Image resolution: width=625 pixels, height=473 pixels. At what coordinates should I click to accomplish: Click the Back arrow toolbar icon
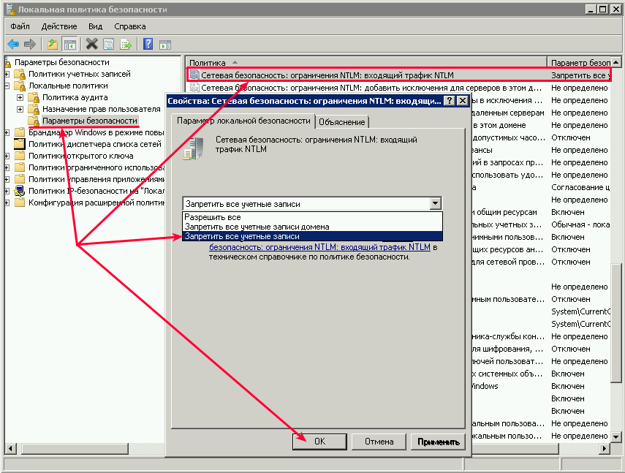coord(13,44)
